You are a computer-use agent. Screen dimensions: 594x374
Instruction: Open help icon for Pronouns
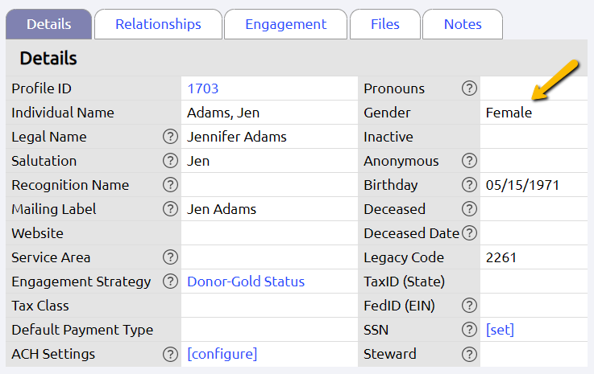point(469,88)
